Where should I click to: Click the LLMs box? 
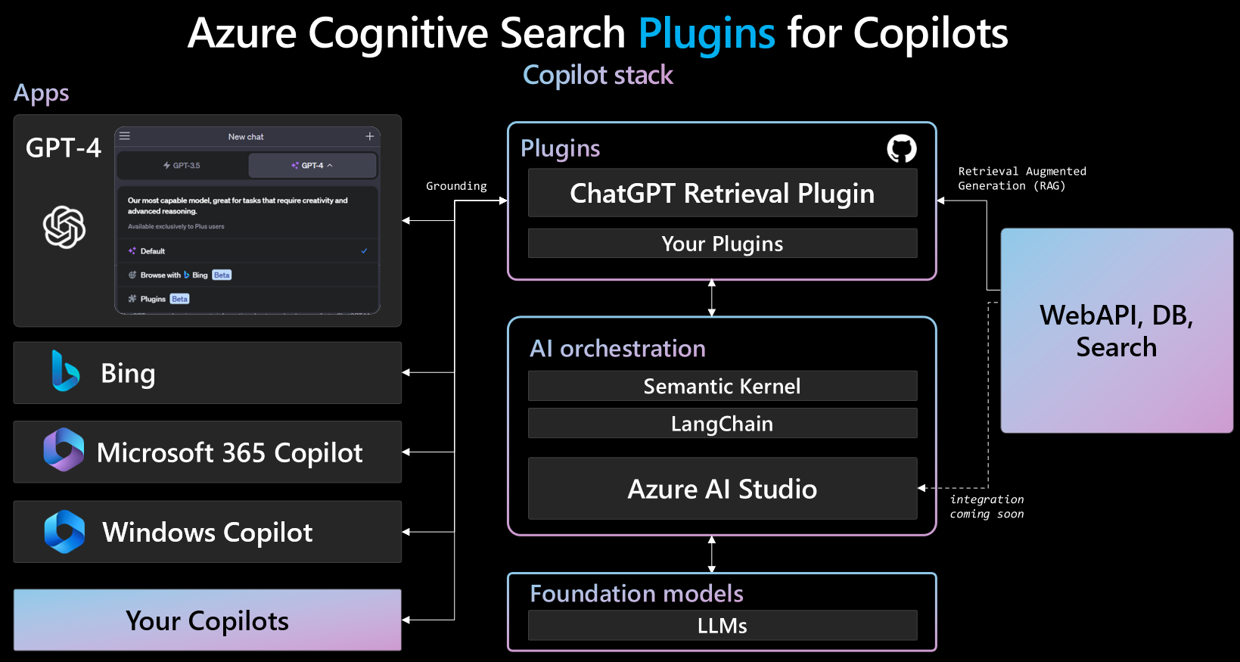pos(723,626)
